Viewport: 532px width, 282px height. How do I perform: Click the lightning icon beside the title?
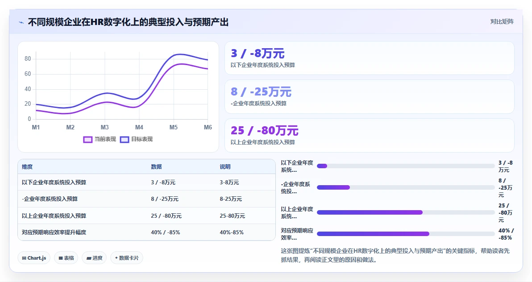[x=21, y=22]
